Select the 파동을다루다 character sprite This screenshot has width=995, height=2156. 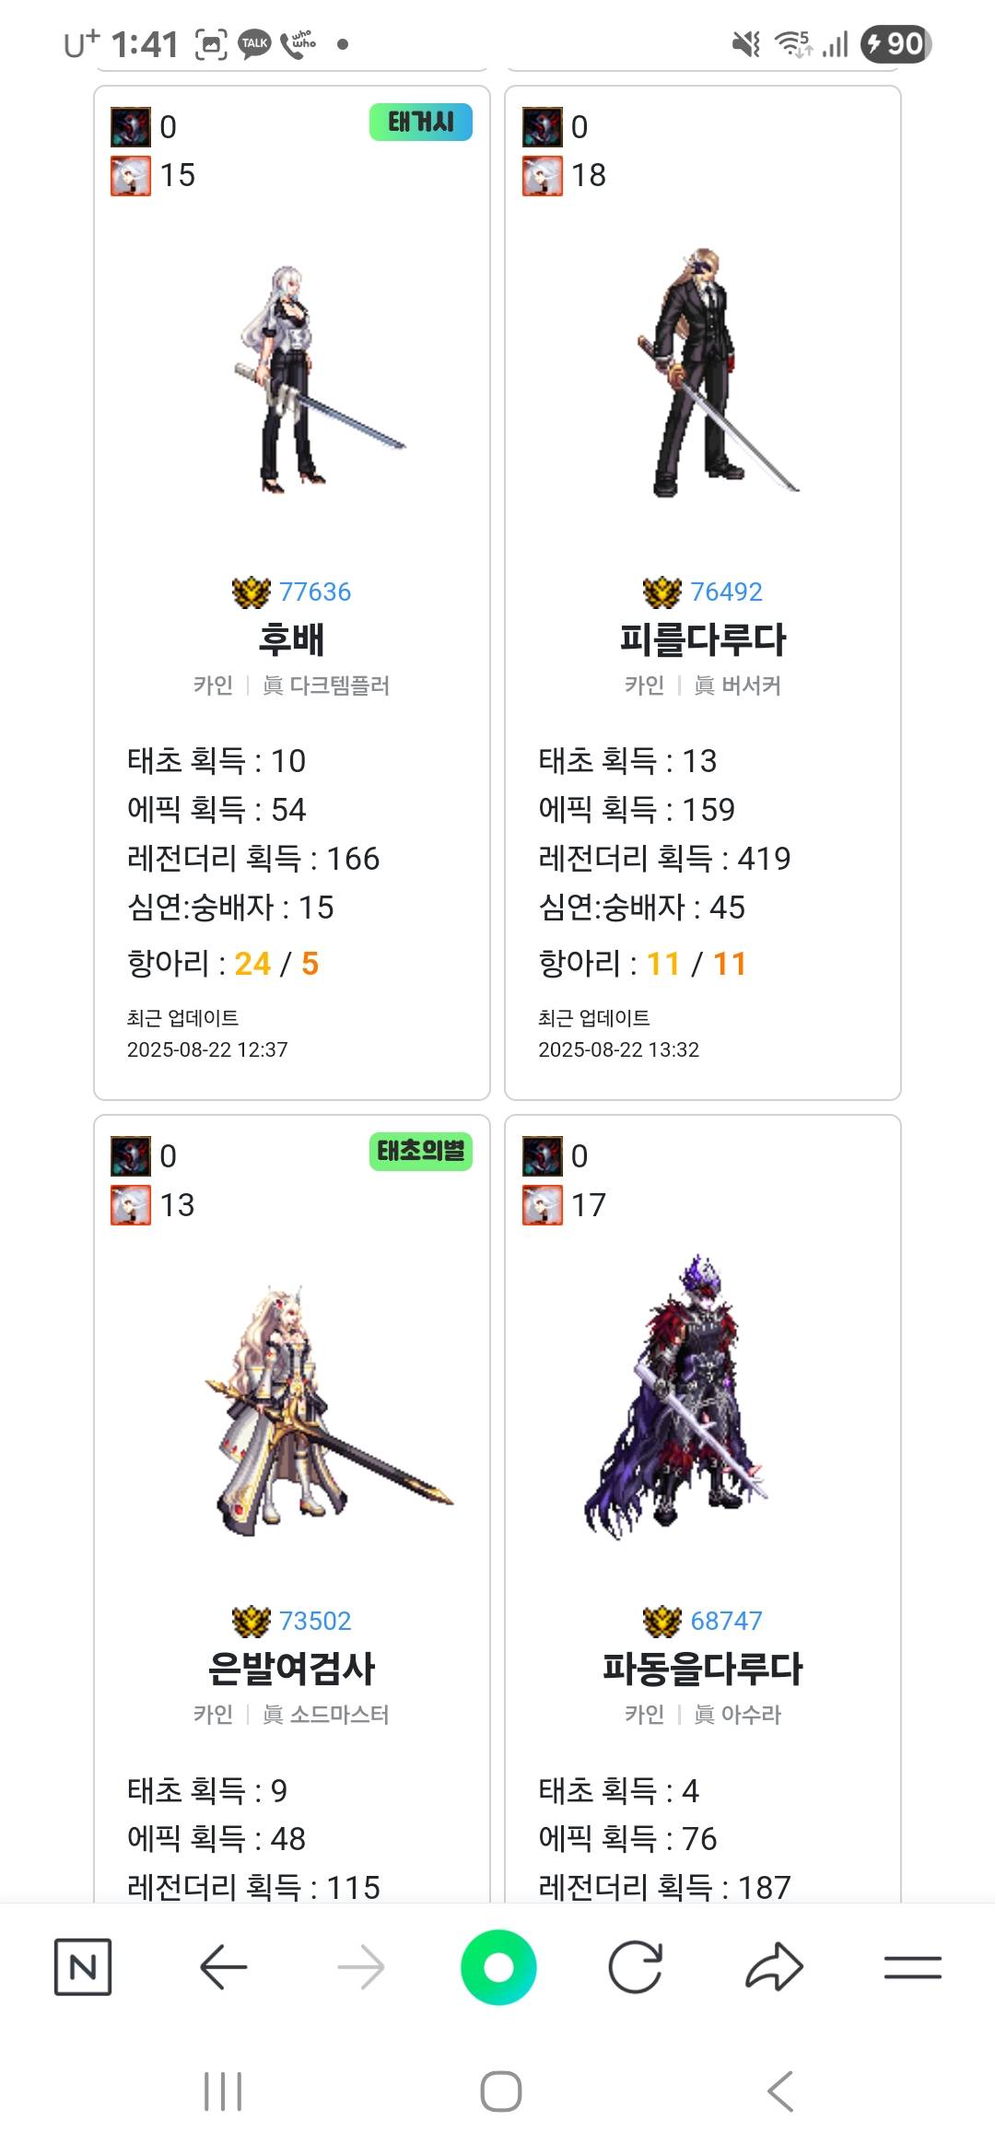pos(675,1396)
